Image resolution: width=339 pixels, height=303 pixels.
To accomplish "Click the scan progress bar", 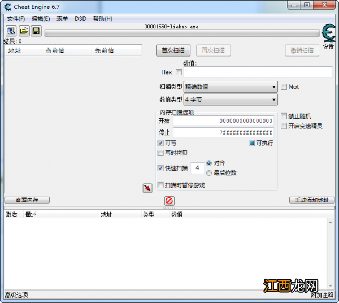I will [182, 33].
